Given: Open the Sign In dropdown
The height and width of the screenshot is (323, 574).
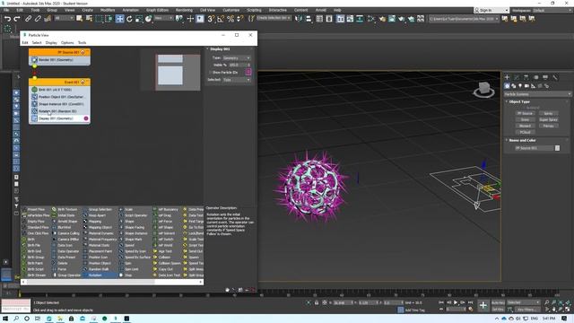Looking at the screenshot, I should coord(491,10).
